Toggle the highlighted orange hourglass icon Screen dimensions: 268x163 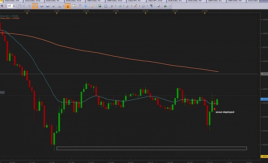point(68,6)
